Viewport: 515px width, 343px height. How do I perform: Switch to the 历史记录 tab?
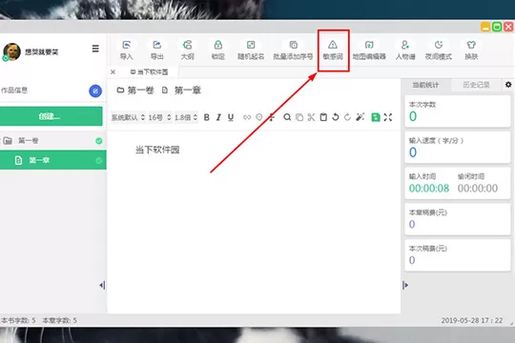[x=476, y=85]
